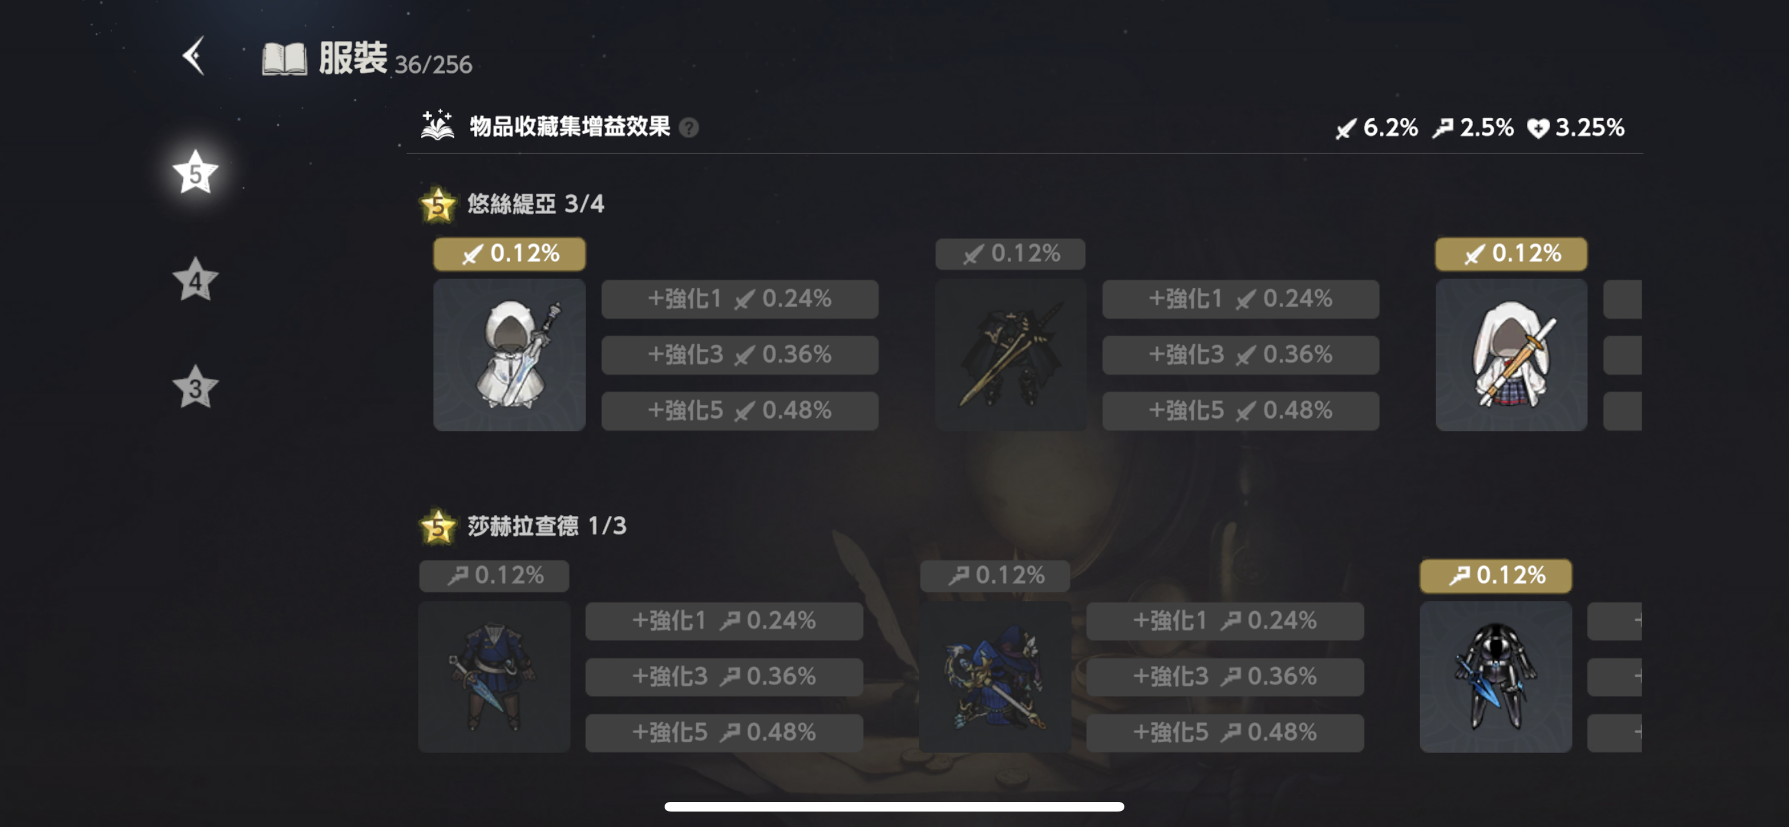
Task: Open collection bonus help question mark
Action: [688, 128]
